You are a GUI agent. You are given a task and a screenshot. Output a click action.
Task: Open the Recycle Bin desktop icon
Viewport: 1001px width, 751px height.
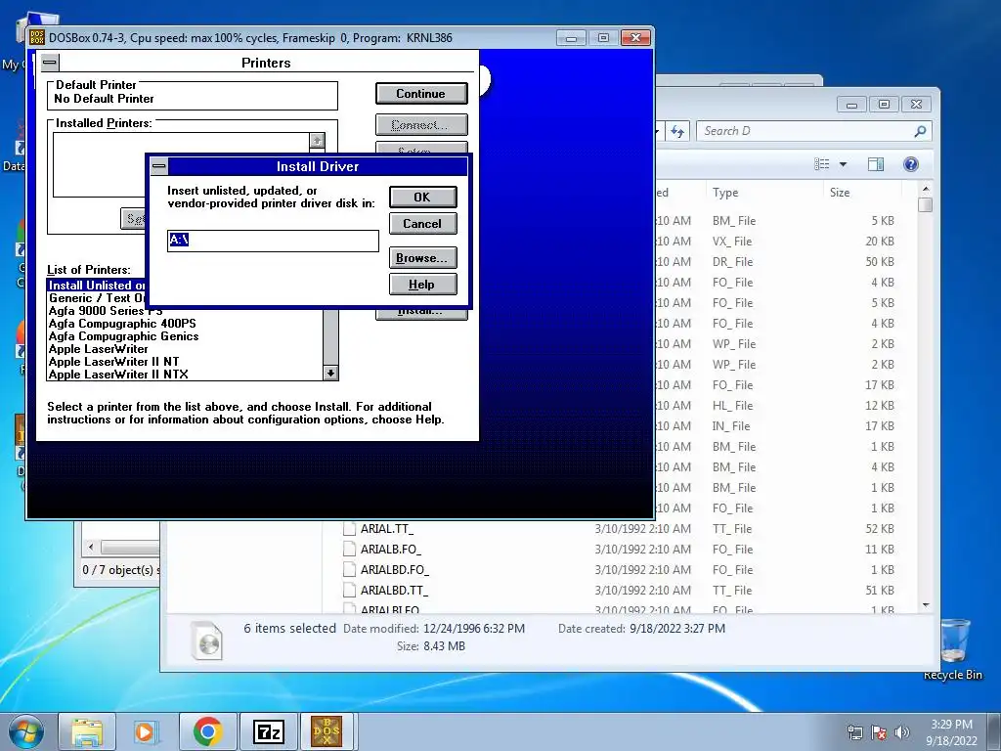(953, 649)
